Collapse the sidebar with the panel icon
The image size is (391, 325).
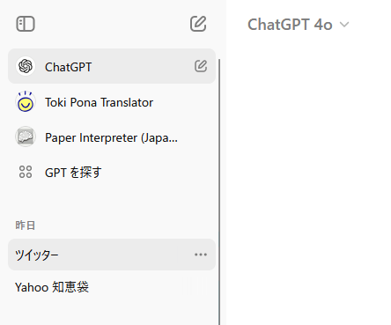(26, 24)
